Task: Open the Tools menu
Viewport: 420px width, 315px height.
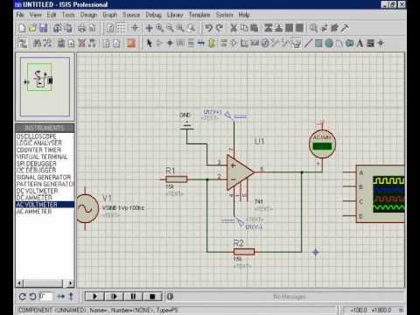Action: (68, 15)
